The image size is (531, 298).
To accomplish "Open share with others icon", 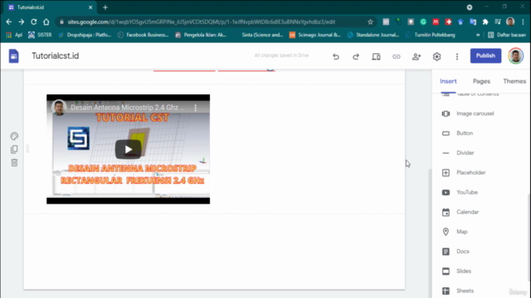I will coord(417,56).
